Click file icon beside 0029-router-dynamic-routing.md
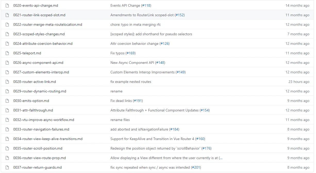This screenshot has width=316, height=173. pos(7,91)
